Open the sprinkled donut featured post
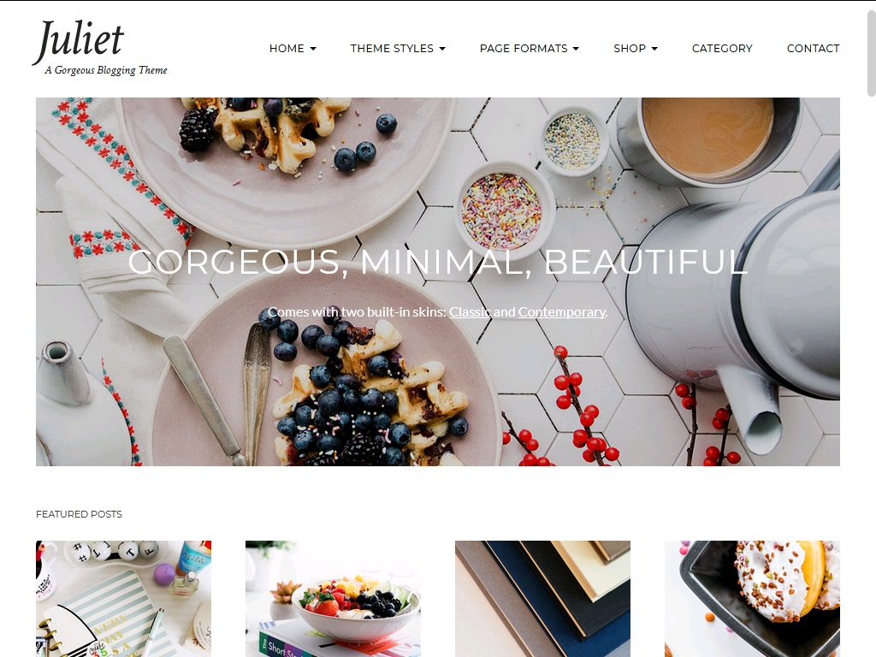The height and width of the screenshot is (657, 876). point(752,598)
